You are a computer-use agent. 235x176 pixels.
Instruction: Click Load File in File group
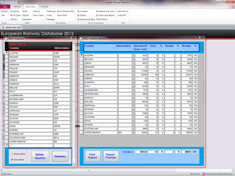click(121, 15)
